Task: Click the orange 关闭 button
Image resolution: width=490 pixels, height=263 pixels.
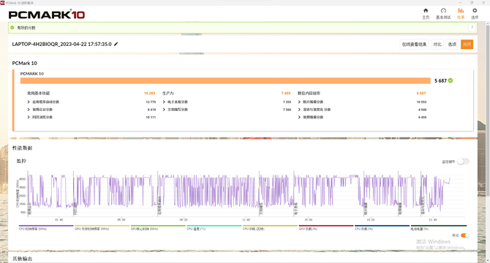Action: coord(467,45)
